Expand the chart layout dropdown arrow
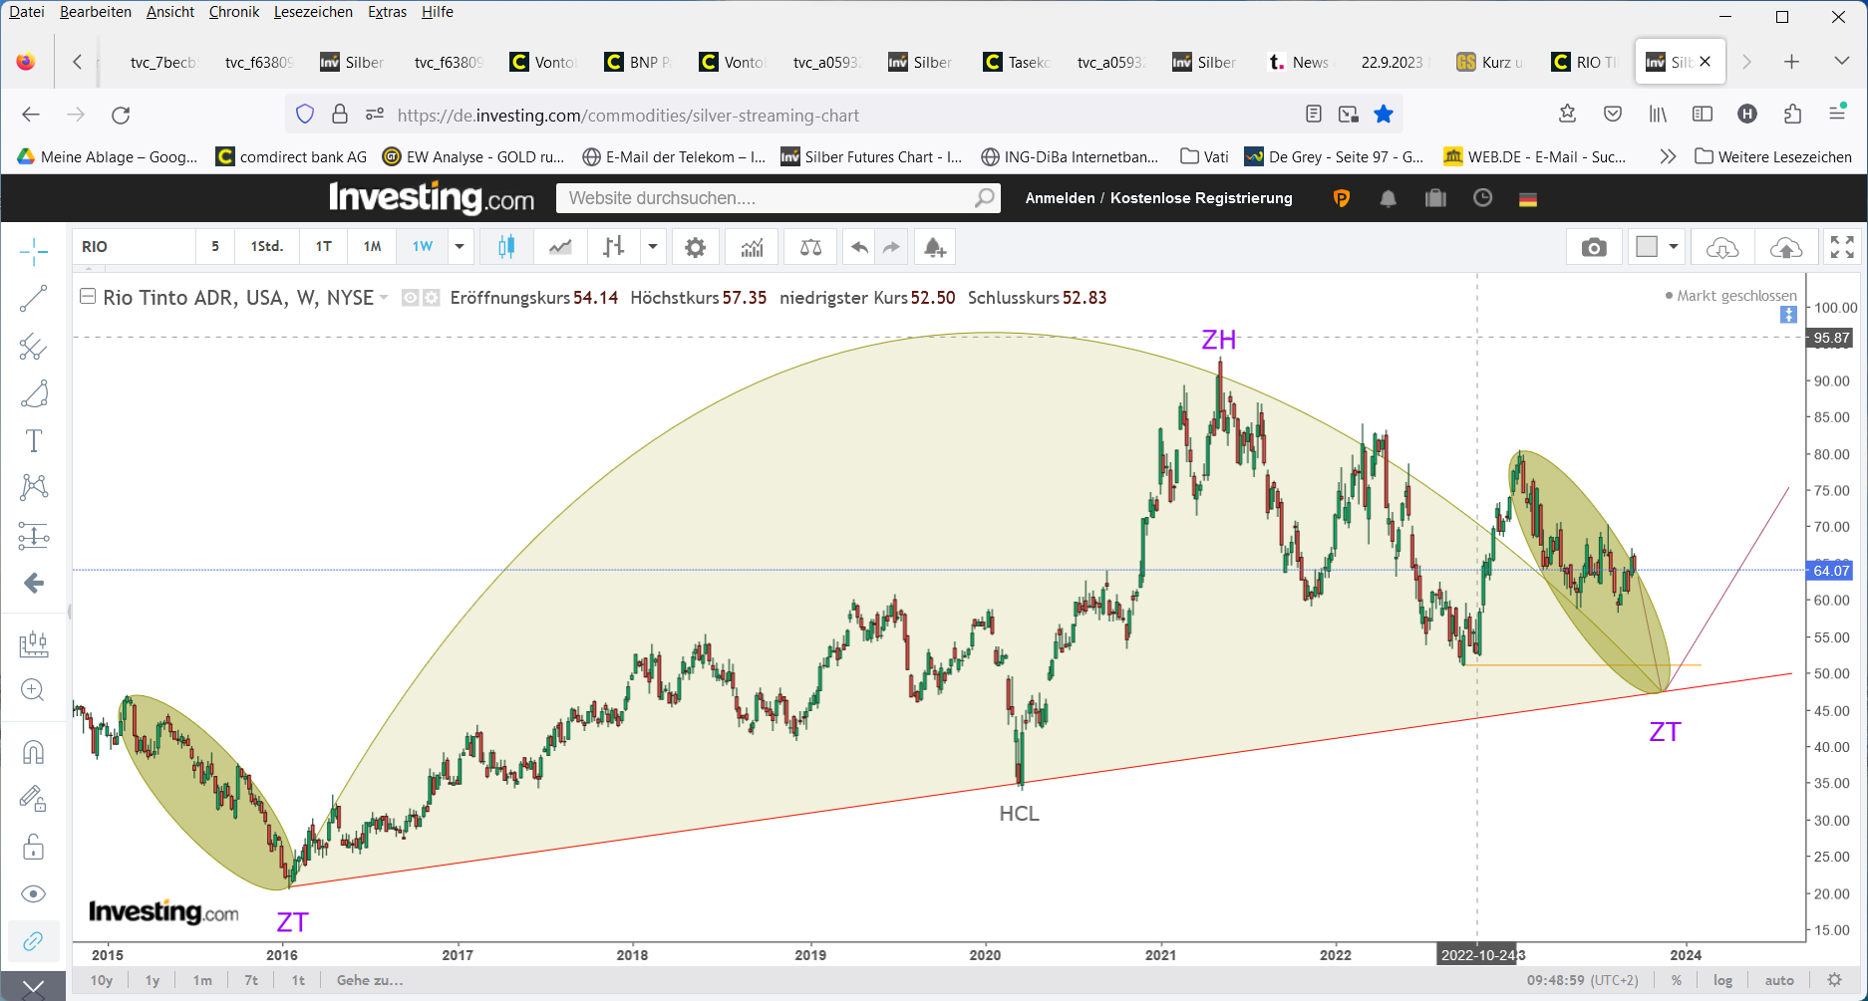 tap(1674, 247)
